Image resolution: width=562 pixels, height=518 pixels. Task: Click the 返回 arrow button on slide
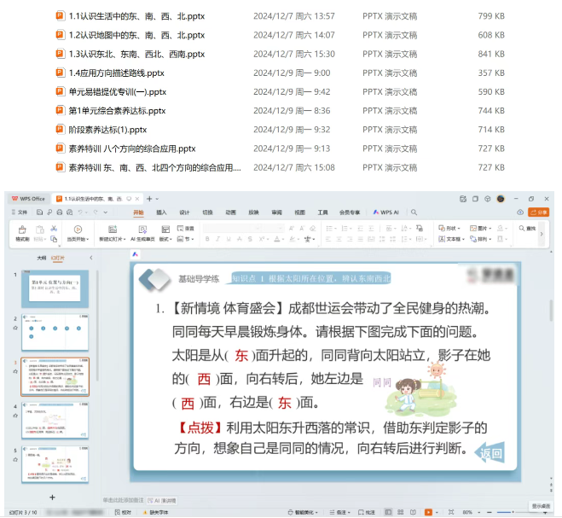(x=490, y=453)
